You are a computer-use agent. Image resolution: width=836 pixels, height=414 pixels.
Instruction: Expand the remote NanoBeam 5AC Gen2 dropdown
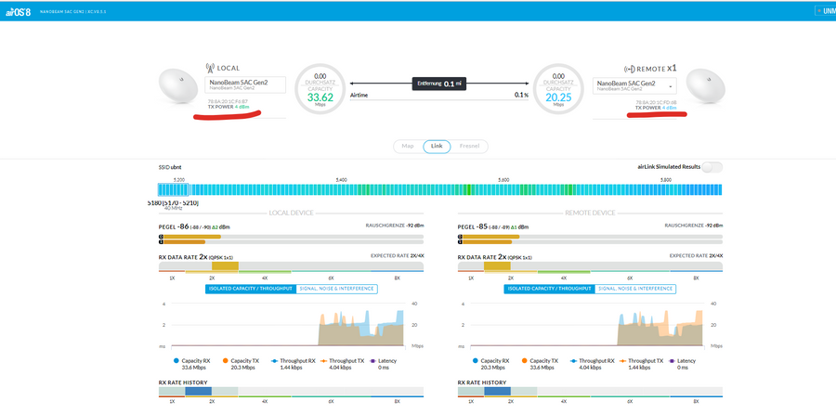pos(634,85)
